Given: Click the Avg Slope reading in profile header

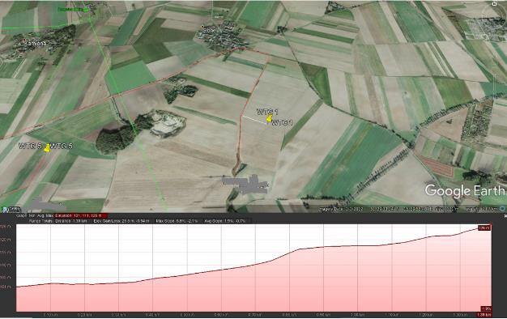Looking at the screenshot, I should click(x=225, y=221).
